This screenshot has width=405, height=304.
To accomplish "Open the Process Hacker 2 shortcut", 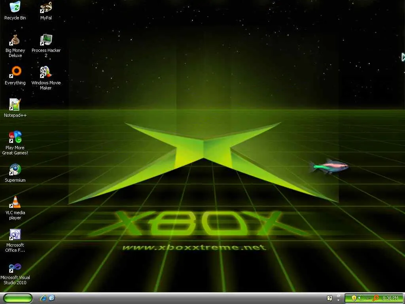I will click(x=46, y=46).
